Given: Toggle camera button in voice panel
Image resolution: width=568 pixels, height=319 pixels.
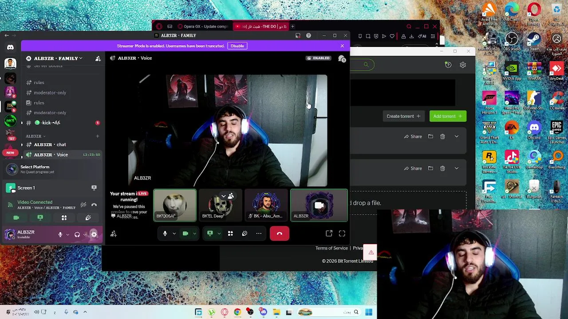Looking at the screenshot, I should [16, 218].
